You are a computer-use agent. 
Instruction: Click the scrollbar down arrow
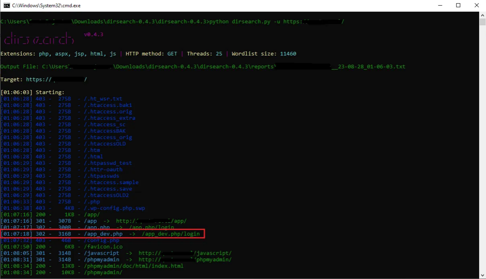point(483,275)
